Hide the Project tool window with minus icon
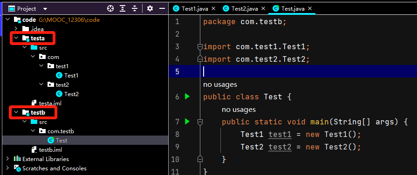The width and height of the screenshot is (417, 175). tap(162, 9)
